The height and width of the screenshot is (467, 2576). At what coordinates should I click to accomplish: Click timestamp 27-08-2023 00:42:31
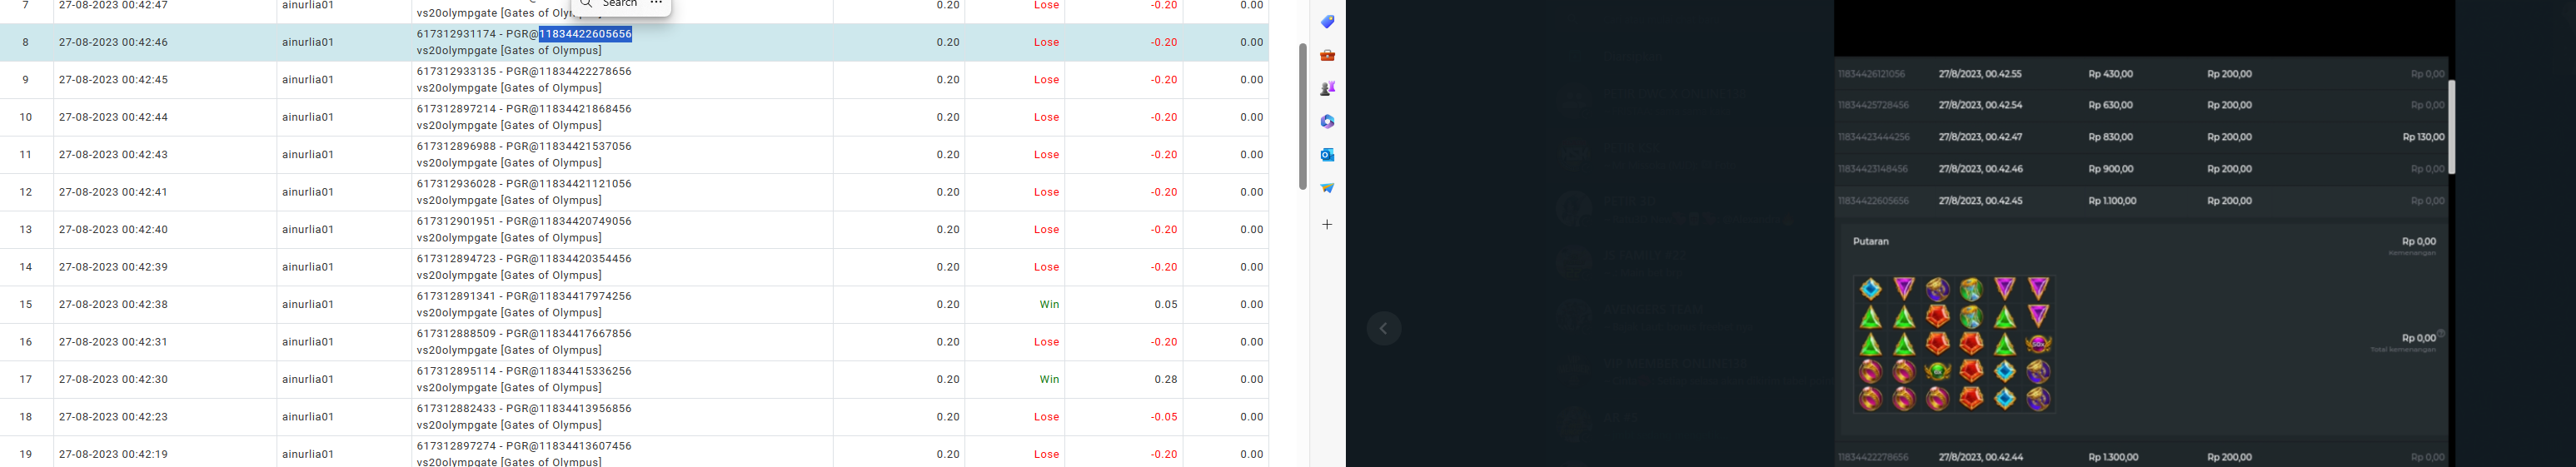tap(114, 342)
